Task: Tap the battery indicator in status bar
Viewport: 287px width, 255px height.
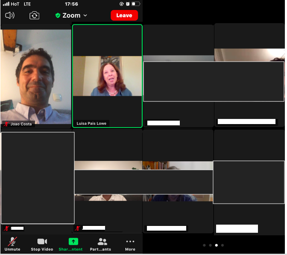Action: (136, 4)
